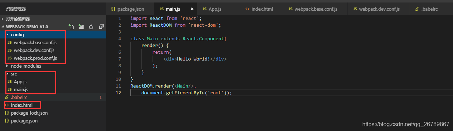This screenshot has width=453, height=131.
Task: Close the main.js editor tab
Action: (x=193, y=9)
